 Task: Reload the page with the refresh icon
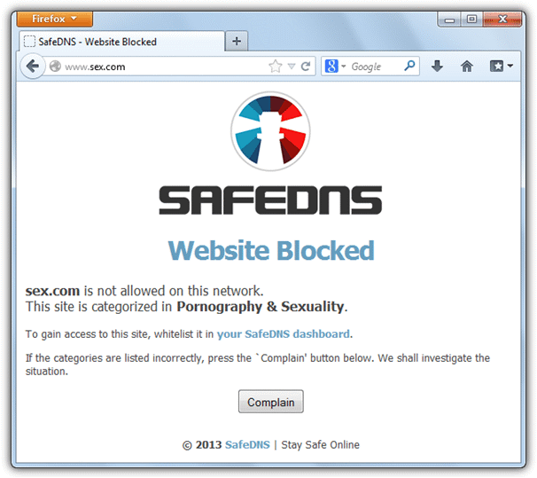[x=306, y=67]
